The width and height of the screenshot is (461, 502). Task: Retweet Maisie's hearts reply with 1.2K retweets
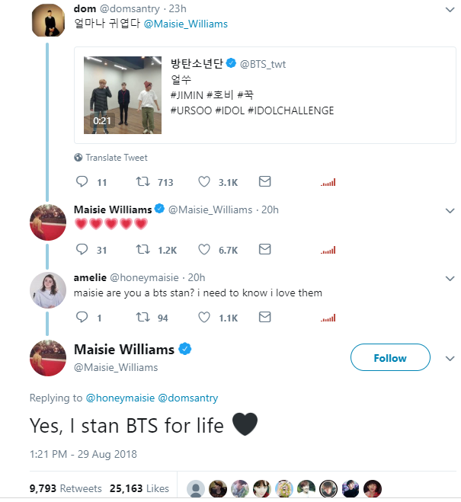(142, 249)
